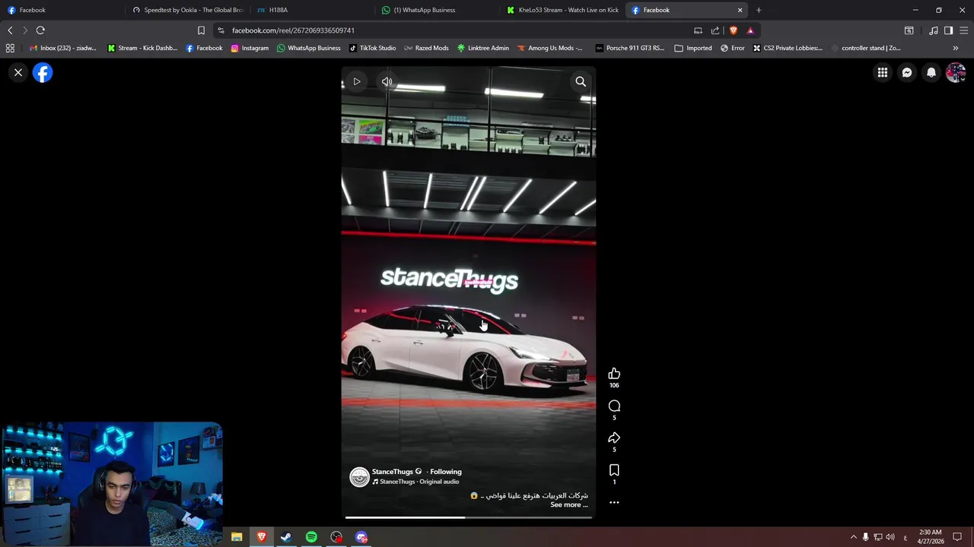Open the Porsche 911 GT3 RS bookmark
The image size is (974, 547).
(629, 48)
